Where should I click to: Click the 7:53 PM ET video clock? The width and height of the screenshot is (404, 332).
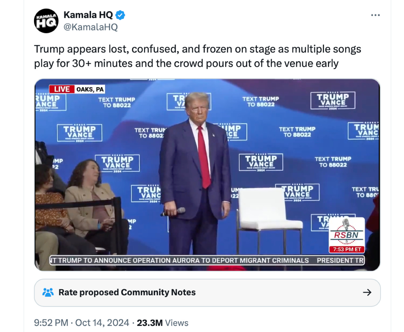pos(347,249)
